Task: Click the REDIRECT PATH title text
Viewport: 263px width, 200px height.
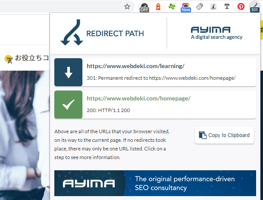Action: (x=115, y=34)
